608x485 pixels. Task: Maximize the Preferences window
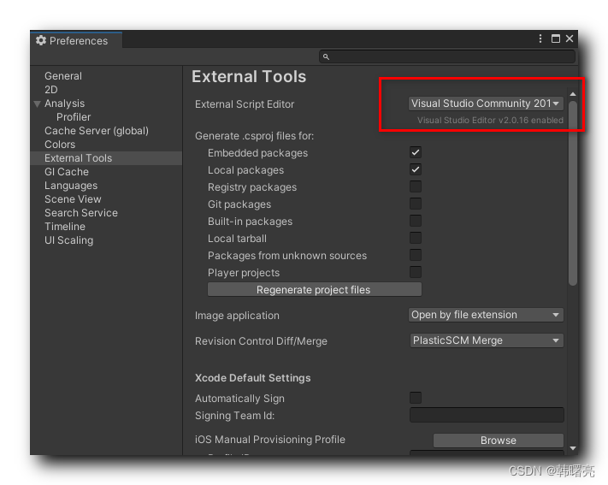coord(556,38)
